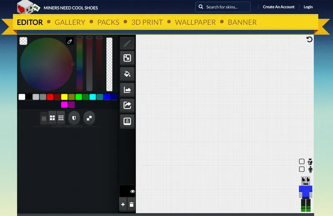Add a new layer with plus

coord(123,204)
